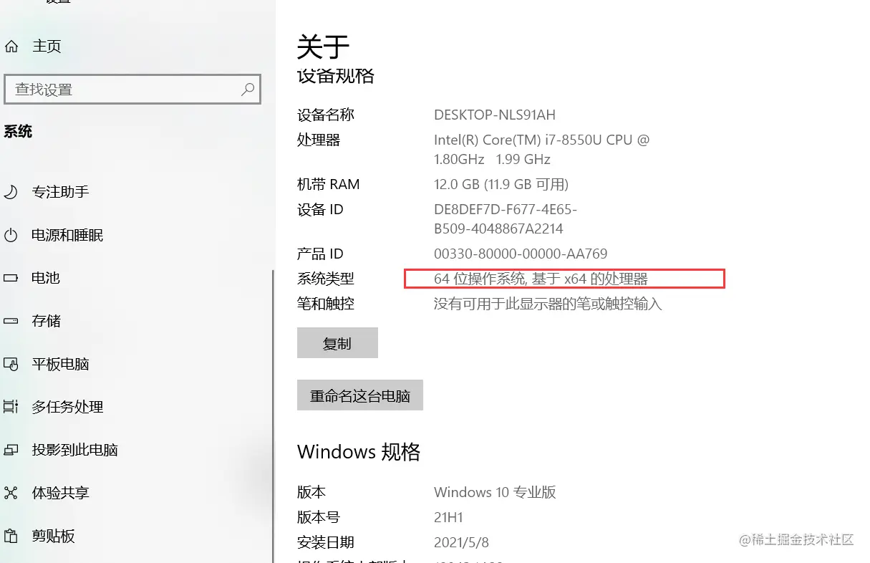Open 专注助手 via its moon icon
Screen dimensions: 870x563
(11, 192)
